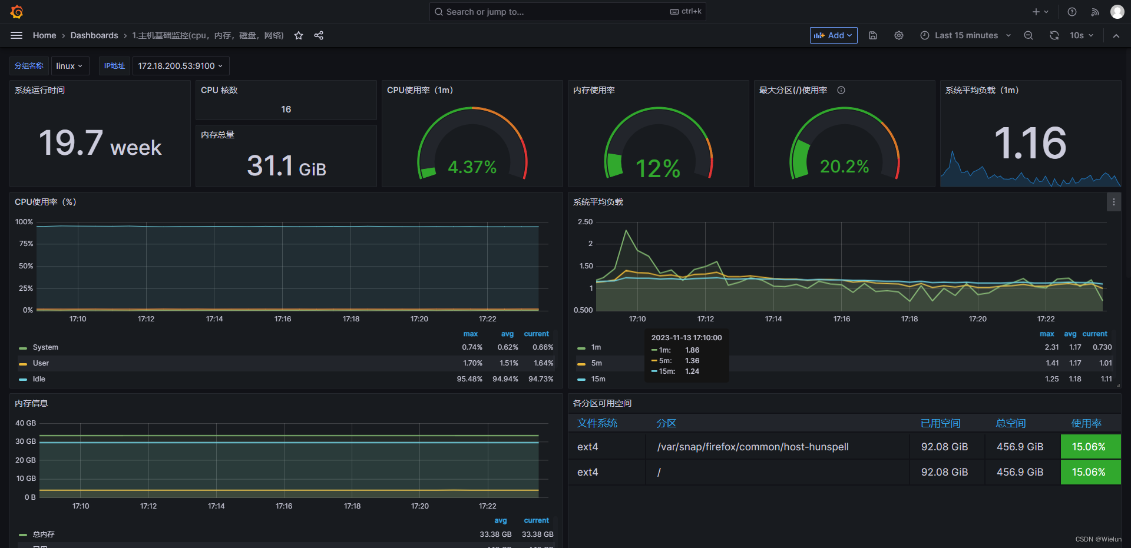Image resolution: width=1131 pixels, height=548 pixels.
Task: Open the CPU 核数 panel title
Action: coord(219,90)
